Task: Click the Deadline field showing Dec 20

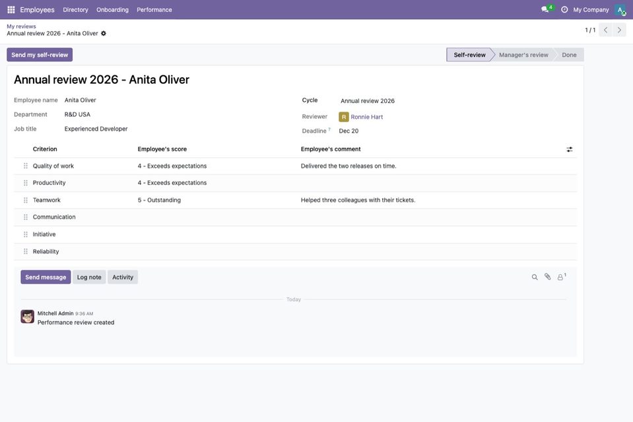Action: 349,131
